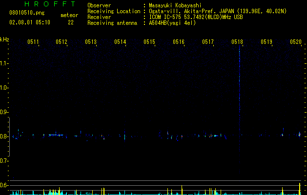This screenshot has width=307, height=195.
Task: Click the 1.0 kHz axis label
Action: pos(4,88)
